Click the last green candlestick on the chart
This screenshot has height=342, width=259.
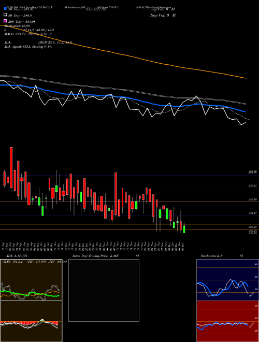point(184,229)
